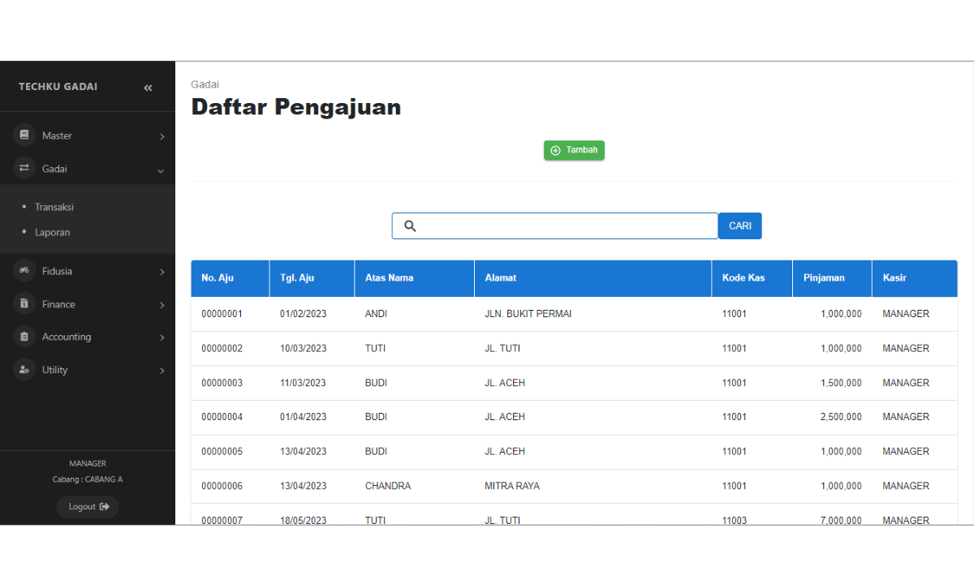Collapse the Gadai submenu chevron
This screenshot has width=974, height=584.
click(161, 170)
